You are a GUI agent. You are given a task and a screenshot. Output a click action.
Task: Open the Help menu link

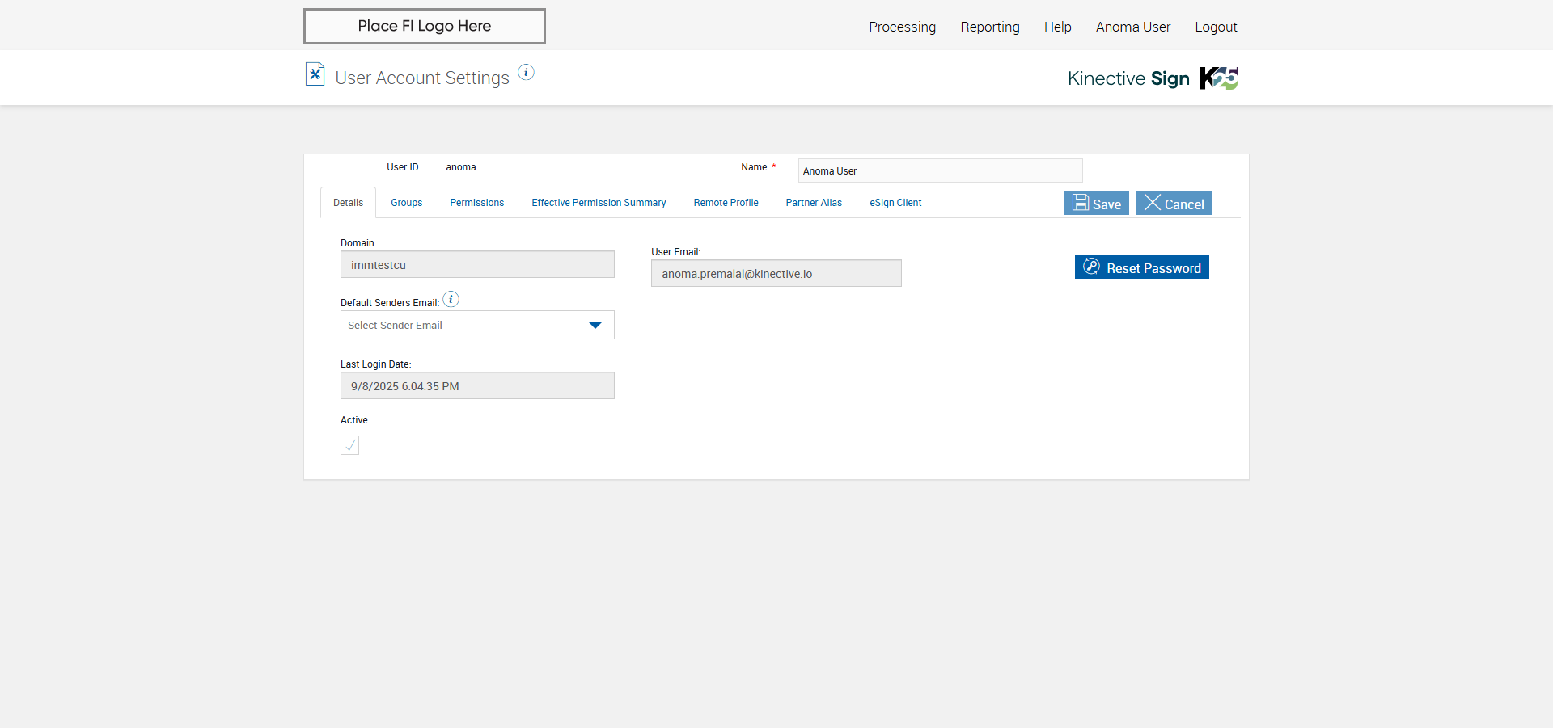1057,27
